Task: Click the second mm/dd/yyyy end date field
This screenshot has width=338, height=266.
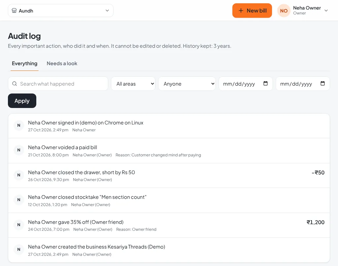Action: coord(303,84)
